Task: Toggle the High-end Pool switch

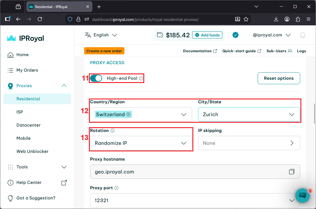Action: pos(96,78)
